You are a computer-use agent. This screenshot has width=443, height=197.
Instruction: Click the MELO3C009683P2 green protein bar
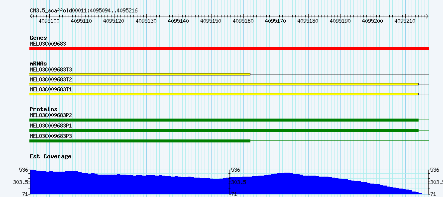(x=224, y=120)
